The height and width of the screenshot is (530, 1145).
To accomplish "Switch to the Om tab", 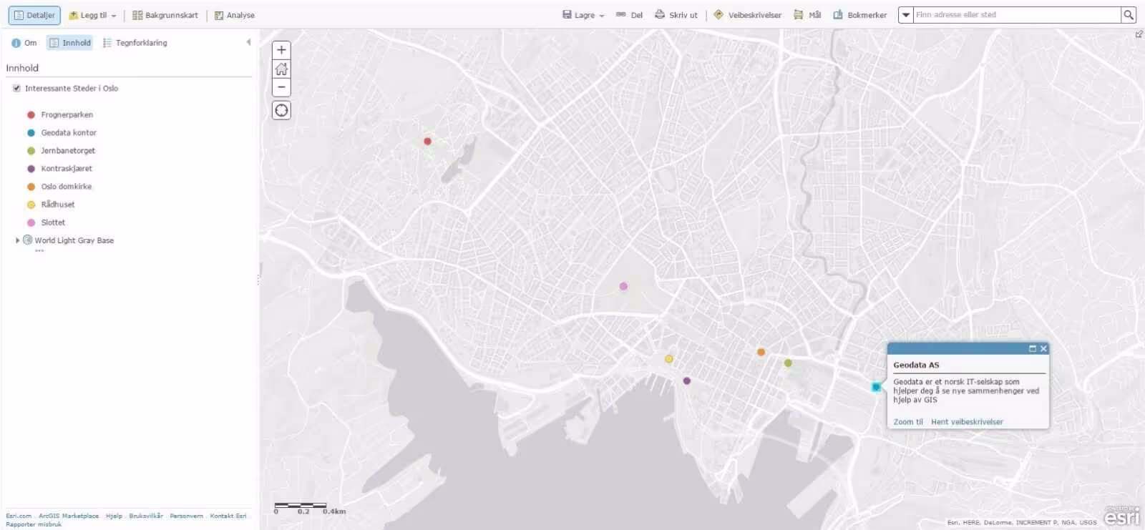I will point(24,43).
